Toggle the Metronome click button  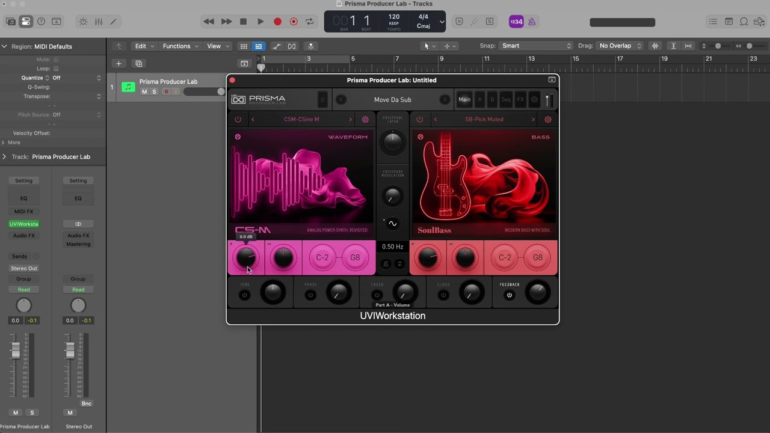tap(532, 22)
